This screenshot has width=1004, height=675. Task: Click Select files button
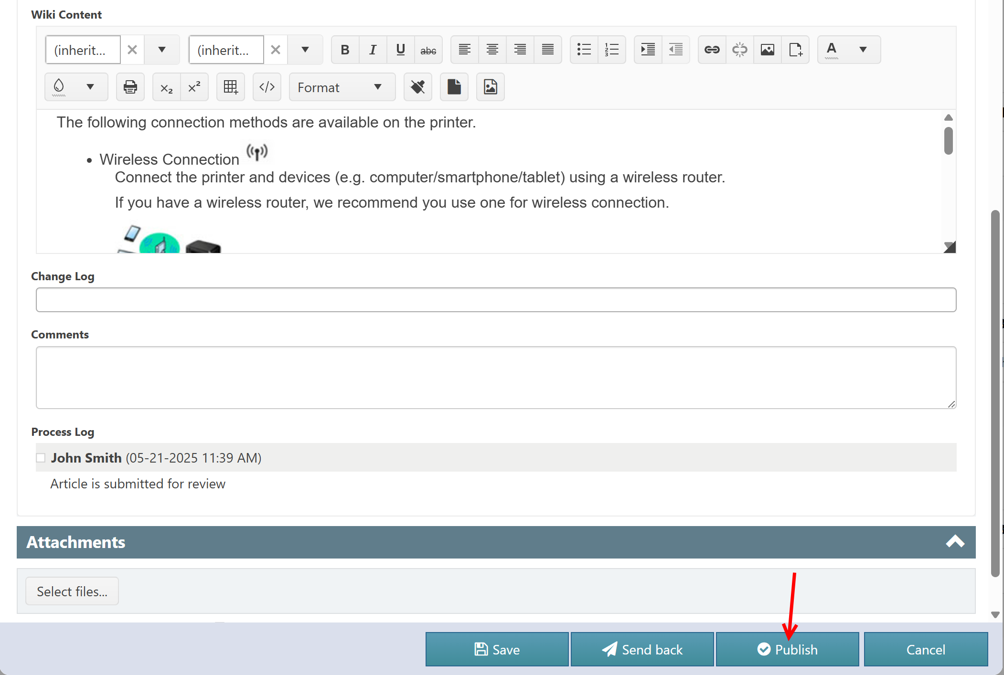point(72,591)
